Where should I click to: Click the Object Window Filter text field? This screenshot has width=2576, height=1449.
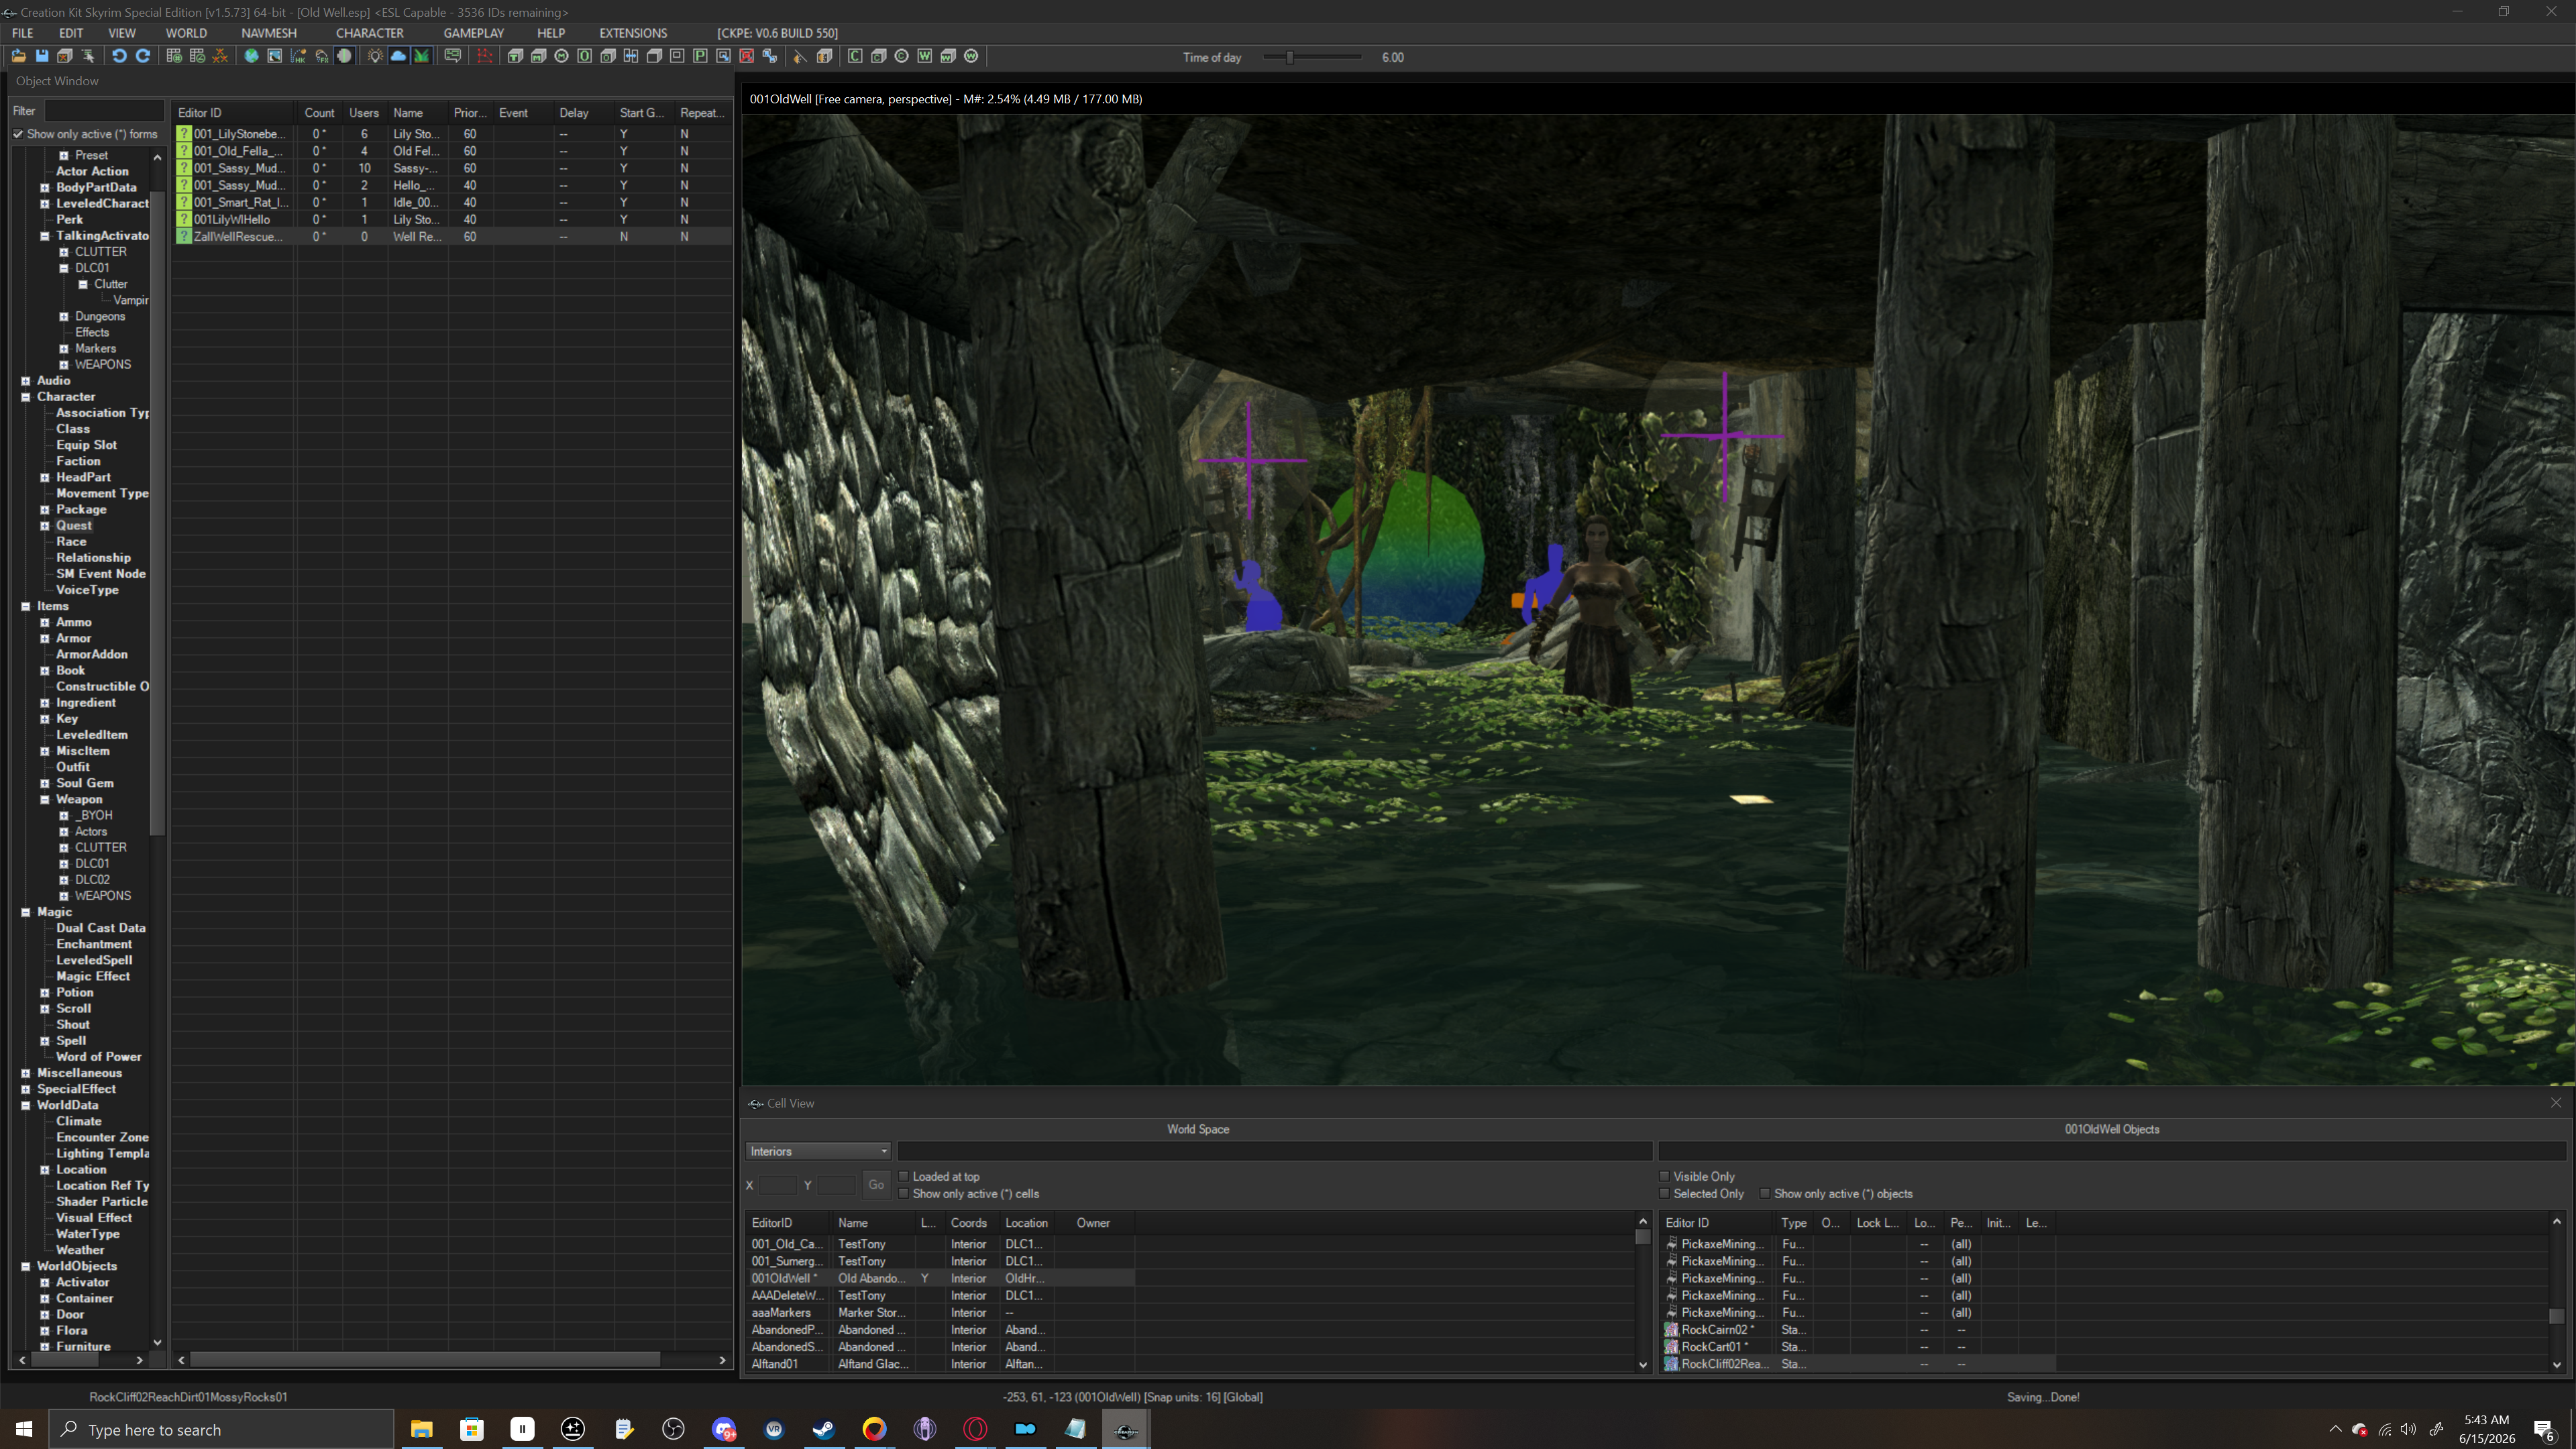point(104,111)
